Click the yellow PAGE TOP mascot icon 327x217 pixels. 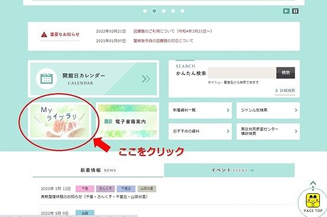(x=313, y=200)
